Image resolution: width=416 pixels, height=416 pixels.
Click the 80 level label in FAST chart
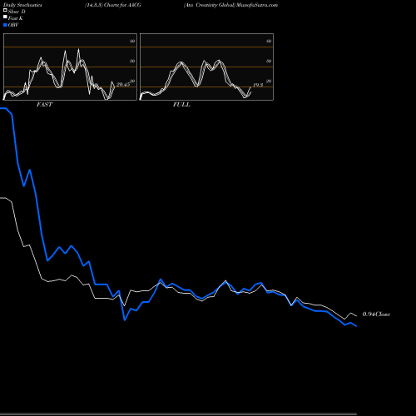tap(132, 41)
